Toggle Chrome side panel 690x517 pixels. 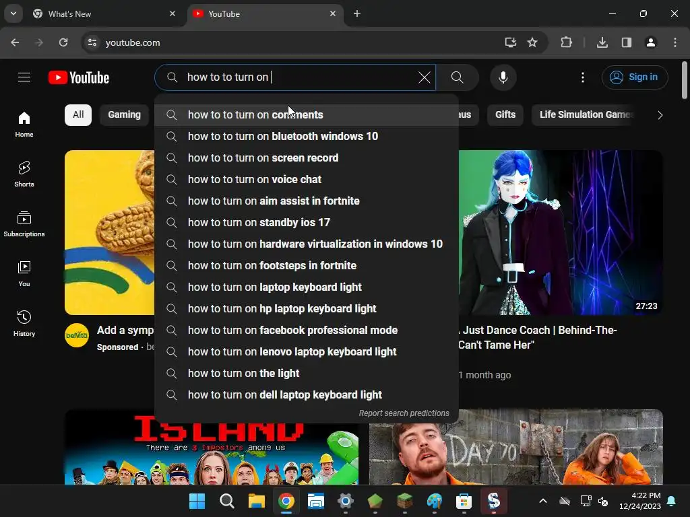(x=627, y=42)
